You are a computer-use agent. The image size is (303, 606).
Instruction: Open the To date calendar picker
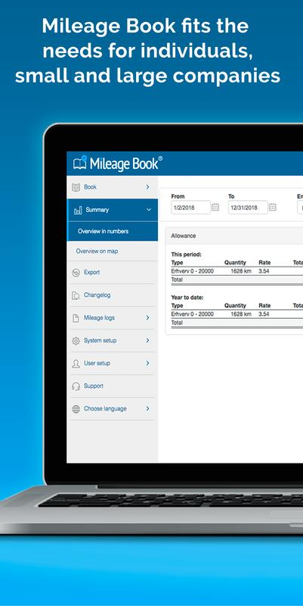[x=273, y=207]
